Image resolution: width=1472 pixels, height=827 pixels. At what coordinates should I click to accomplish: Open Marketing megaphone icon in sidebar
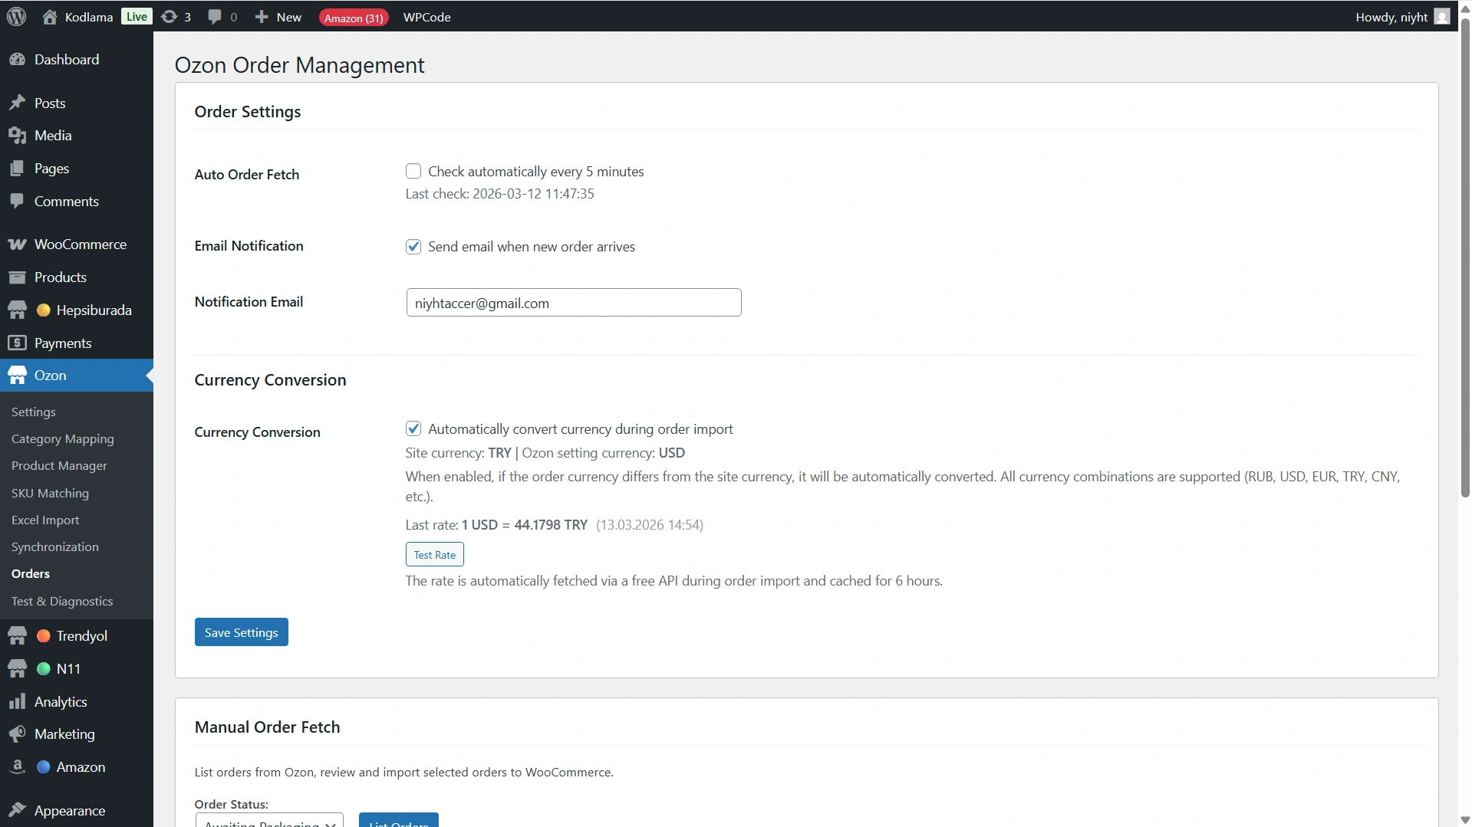tap(17, 734)
